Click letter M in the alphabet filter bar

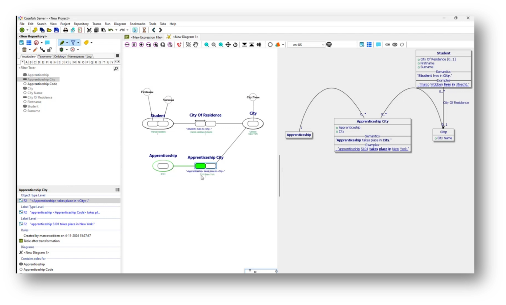tap(75, 62)
